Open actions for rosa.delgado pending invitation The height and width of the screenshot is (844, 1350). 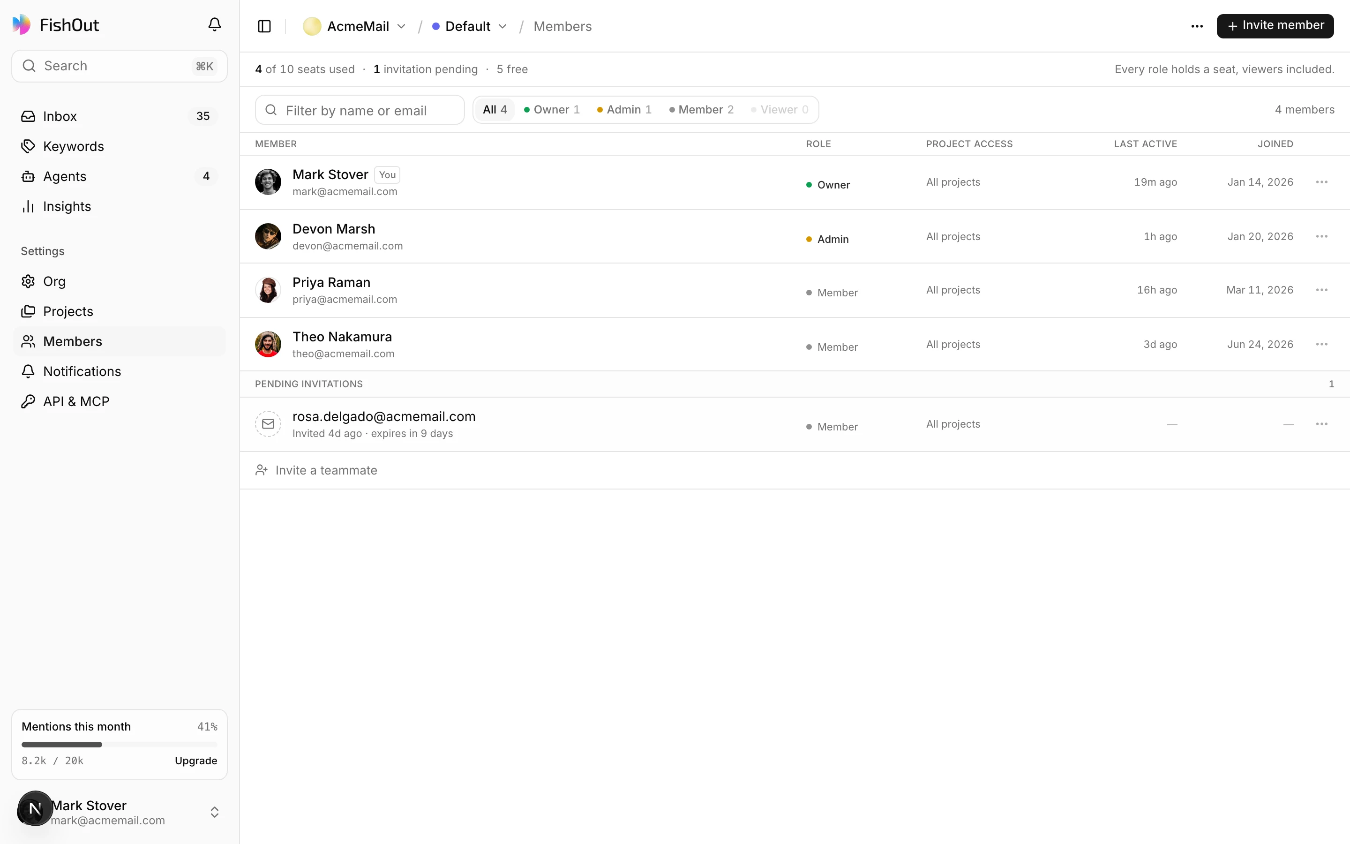1321,424
